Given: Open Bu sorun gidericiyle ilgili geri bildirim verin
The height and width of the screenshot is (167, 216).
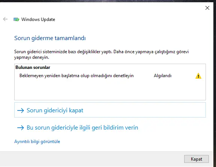Looking at the screenshot, I should coord(77,128).
